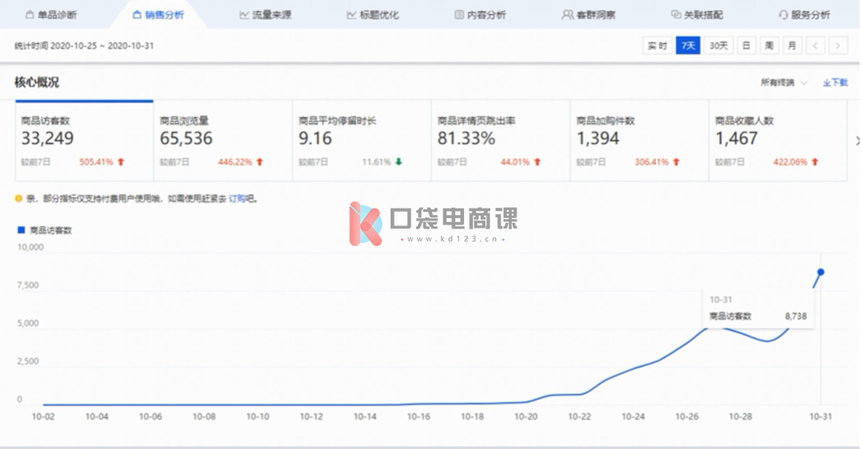Click the 服务分析 headset icon

pos(783,15)
